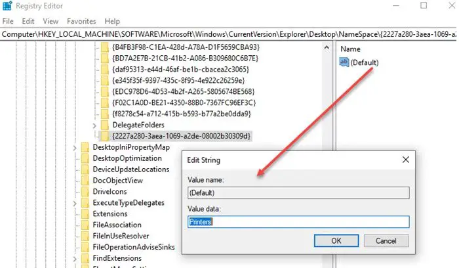Screen dimensions: 459x268
Task: Select the DeviceUpdateLocations key label
Action: 131,169
